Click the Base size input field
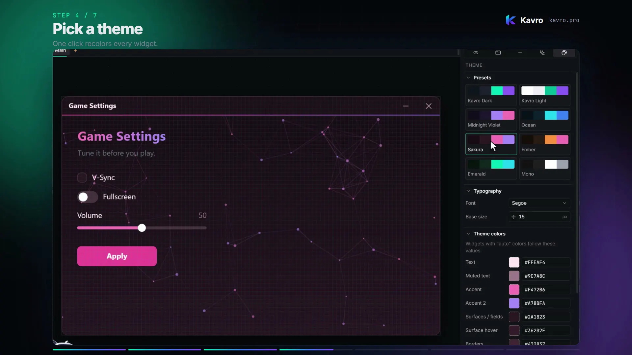The width and height of the screenshot is (632, 355). pos(539,217)
